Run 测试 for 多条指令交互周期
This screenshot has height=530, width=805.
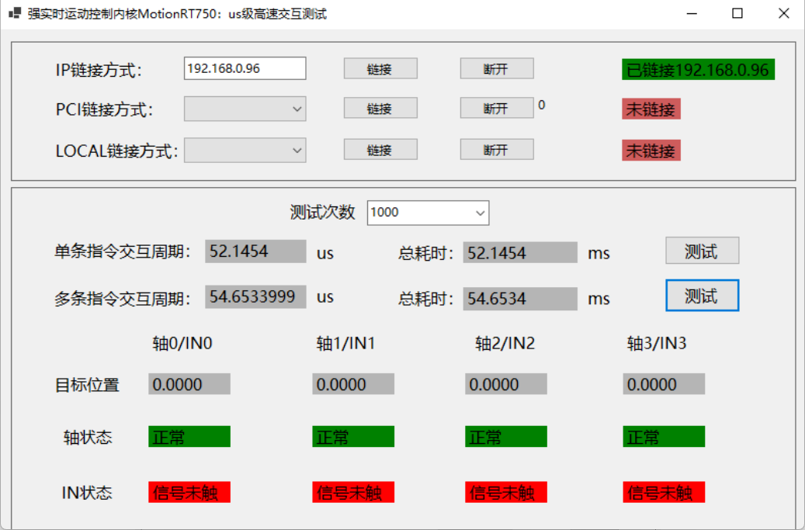[x=703, y=296]
